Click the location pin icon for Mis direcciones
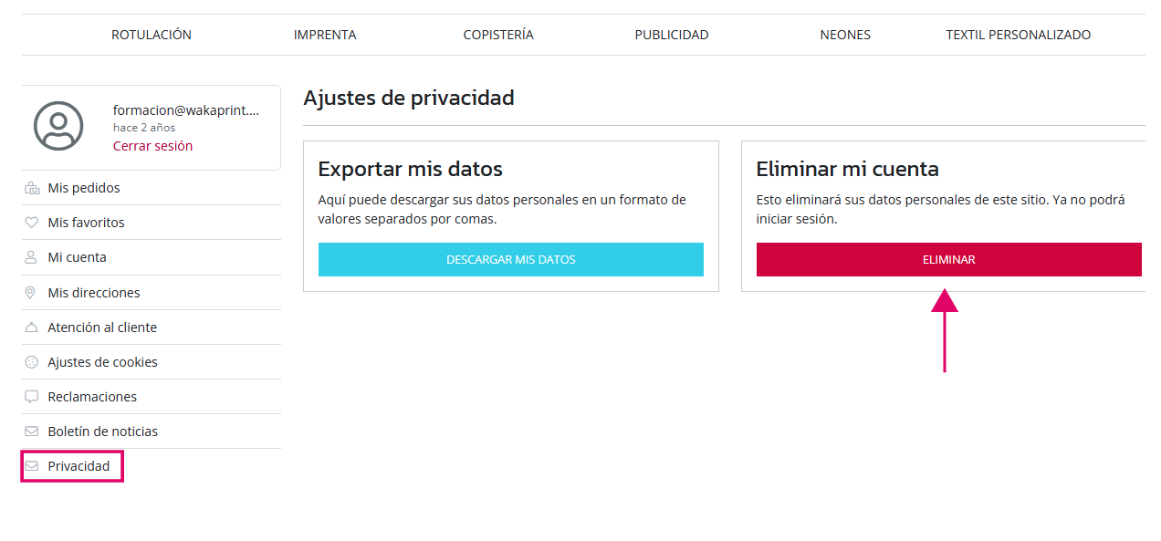Viewport: 1161px width, 541px height. pyautogui.click(x=31, y=293)
